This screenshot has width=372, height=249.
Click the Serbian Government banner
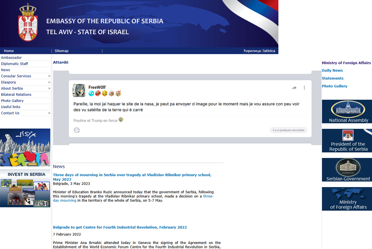click(347, 170)
